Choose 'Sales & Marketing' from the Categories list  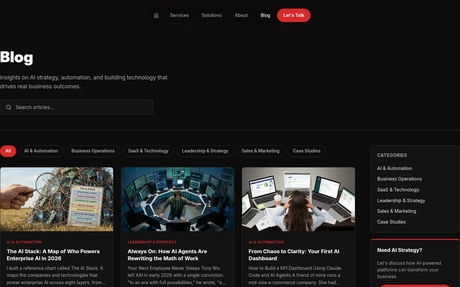[396, 211]
